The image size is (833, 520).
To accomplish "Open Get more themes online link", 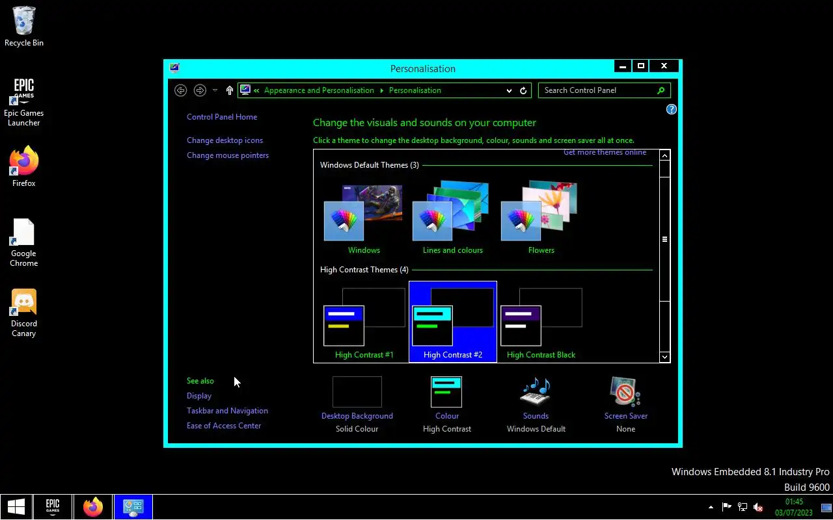I will [605, 153].
